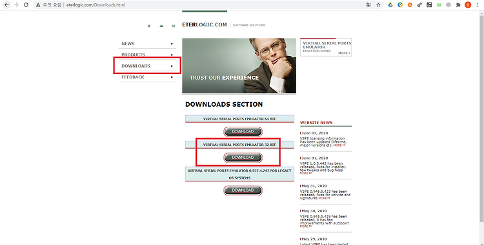
Task: Reload the page with the refresh icon
Action: (26, 5)
